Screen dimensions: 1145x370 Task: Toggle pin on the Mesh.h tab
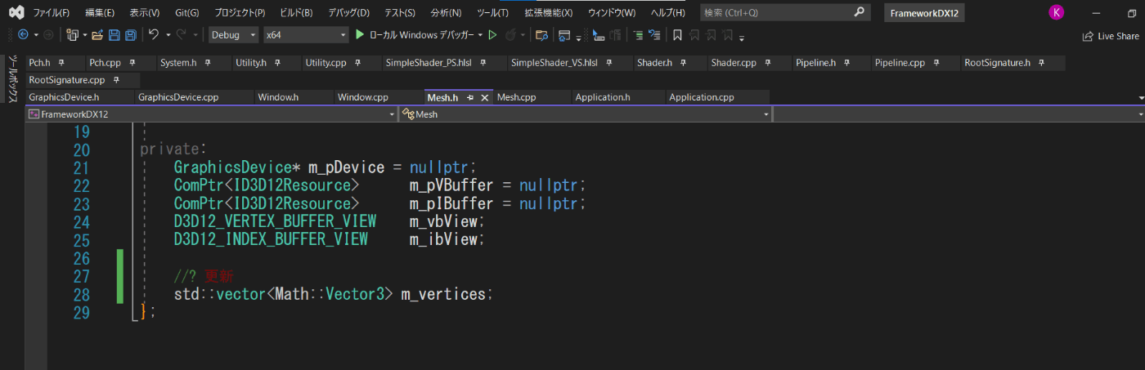pyautogui.click(x=470, y=97)
